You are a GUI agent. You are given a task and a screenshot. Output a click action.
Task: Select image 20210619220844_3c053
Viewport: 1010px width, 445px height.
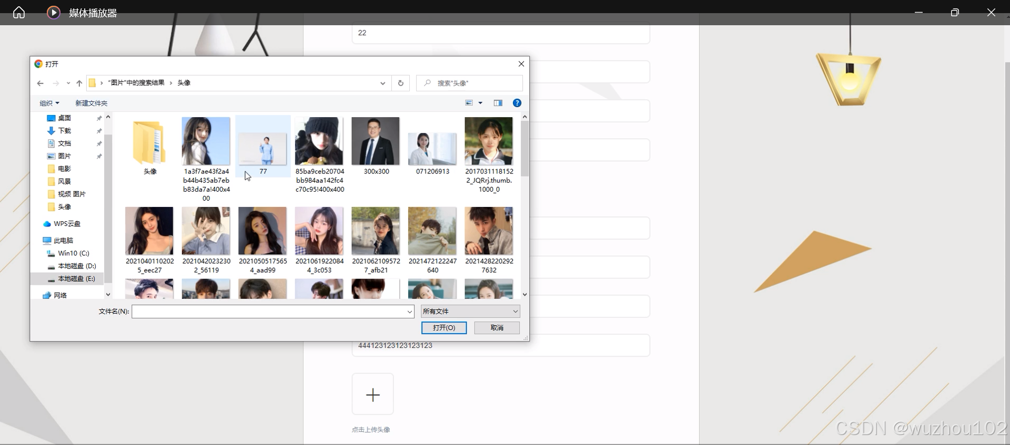coord(319,241)
